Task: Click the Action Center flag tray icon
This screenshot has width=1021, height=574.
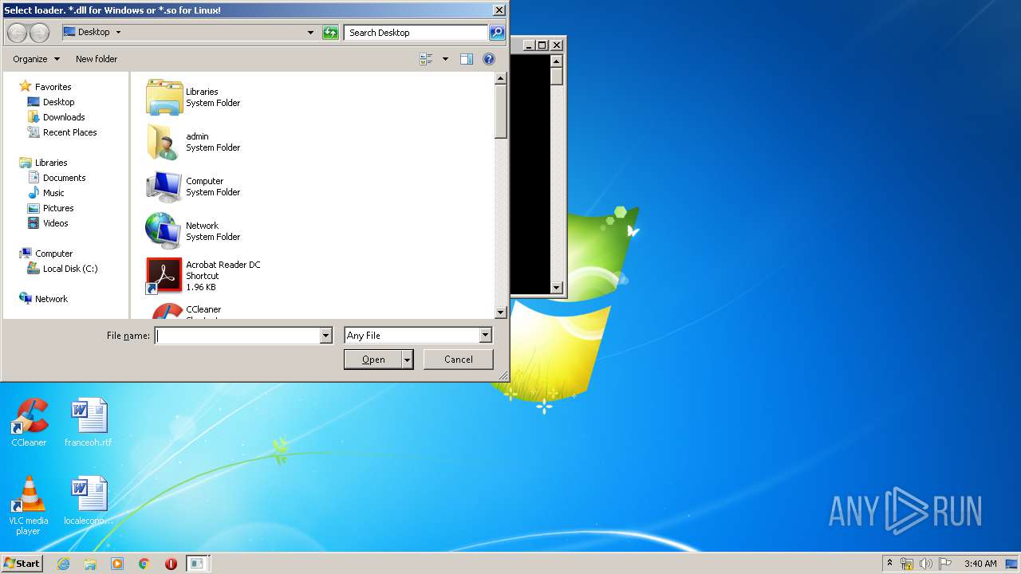Action: [x=945, y=564]
